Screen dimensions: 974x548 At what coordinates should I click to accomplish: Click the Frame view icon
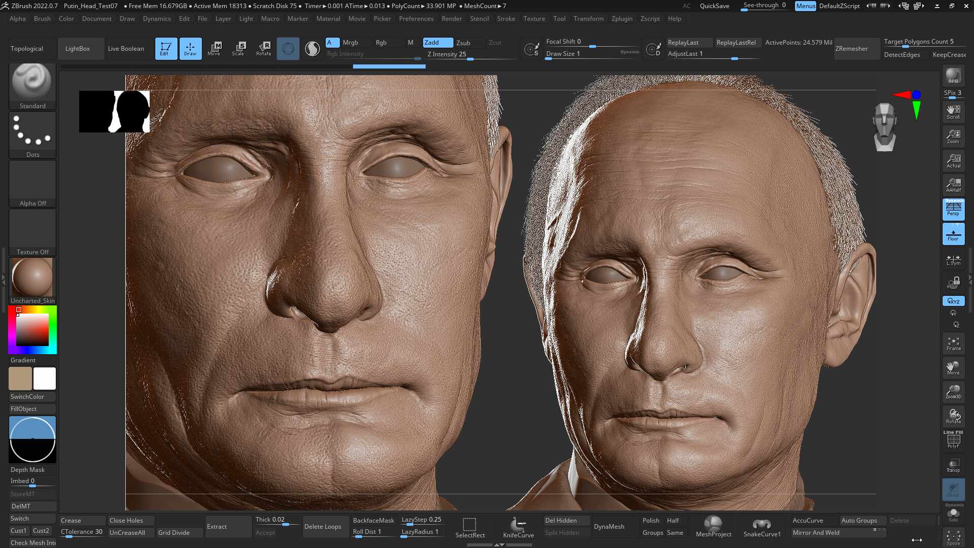953,344
